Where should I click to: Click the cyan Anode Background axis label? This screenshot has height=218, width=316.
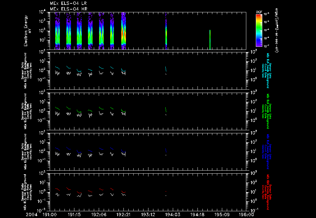[x=266, y=71]
